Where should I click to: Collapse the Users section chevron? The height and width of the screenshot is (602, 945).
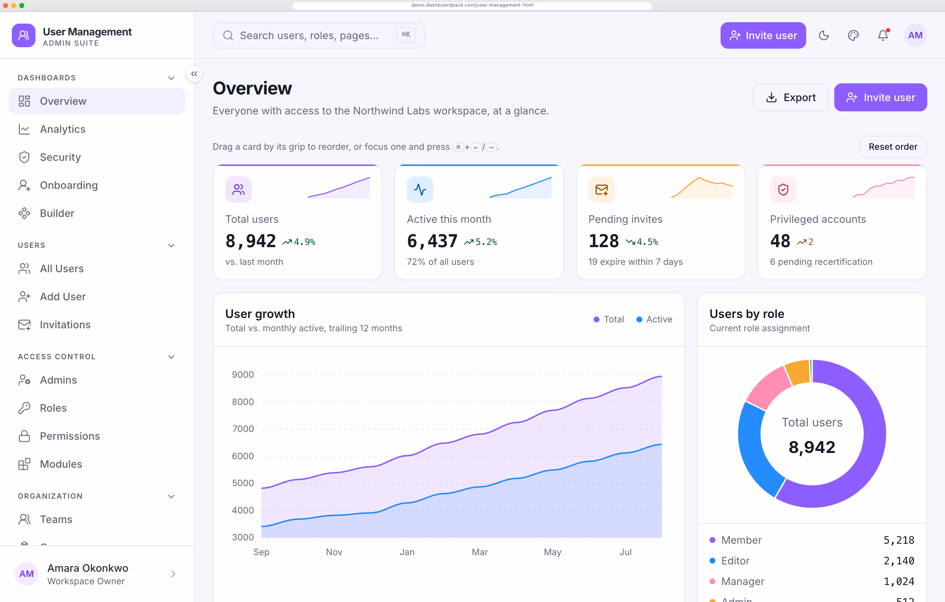point(171,246)
